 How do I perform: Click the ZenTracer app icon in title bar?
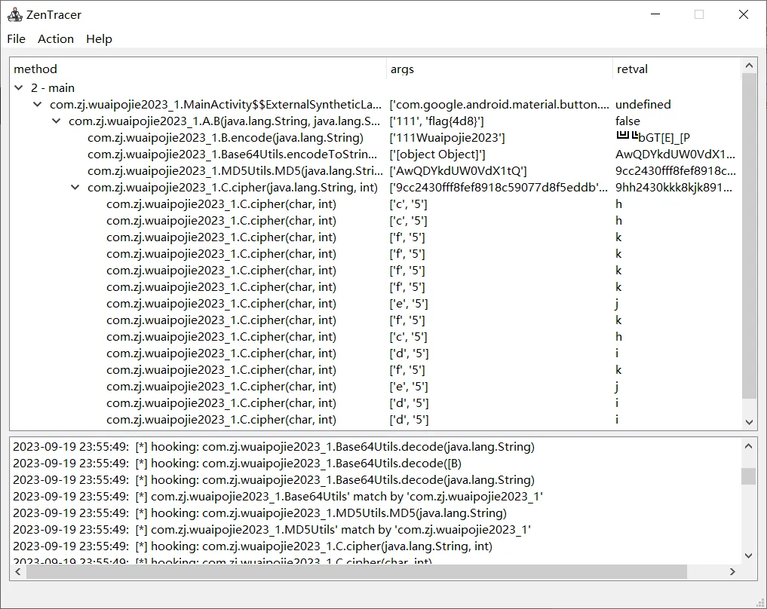14,14
